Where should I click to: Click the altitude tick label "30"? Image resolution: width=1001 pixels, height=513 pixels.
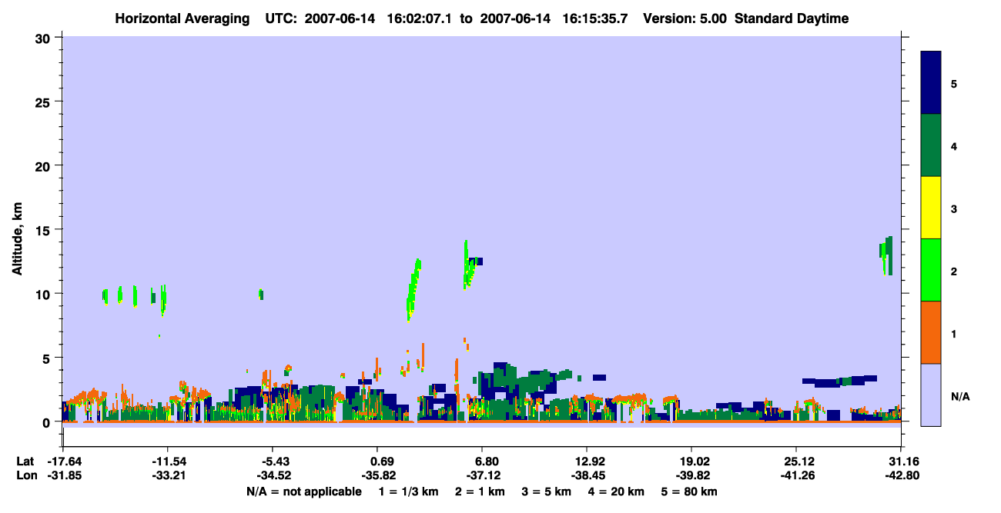(45, 38)
